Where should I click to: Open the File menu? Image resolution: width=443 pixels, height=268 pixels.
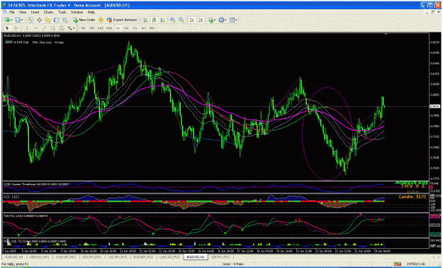pyautogui.click(x=12, y=12)
